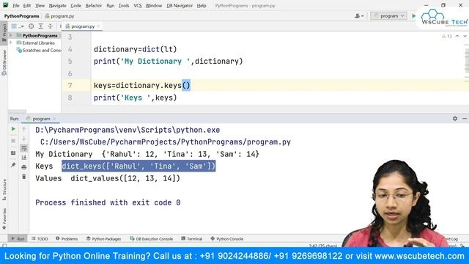
Task: Toggle the Project tool window sidebar tab
Action: click(4, 32)
